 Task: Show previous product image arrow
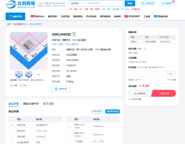click(x=11, y=75)
